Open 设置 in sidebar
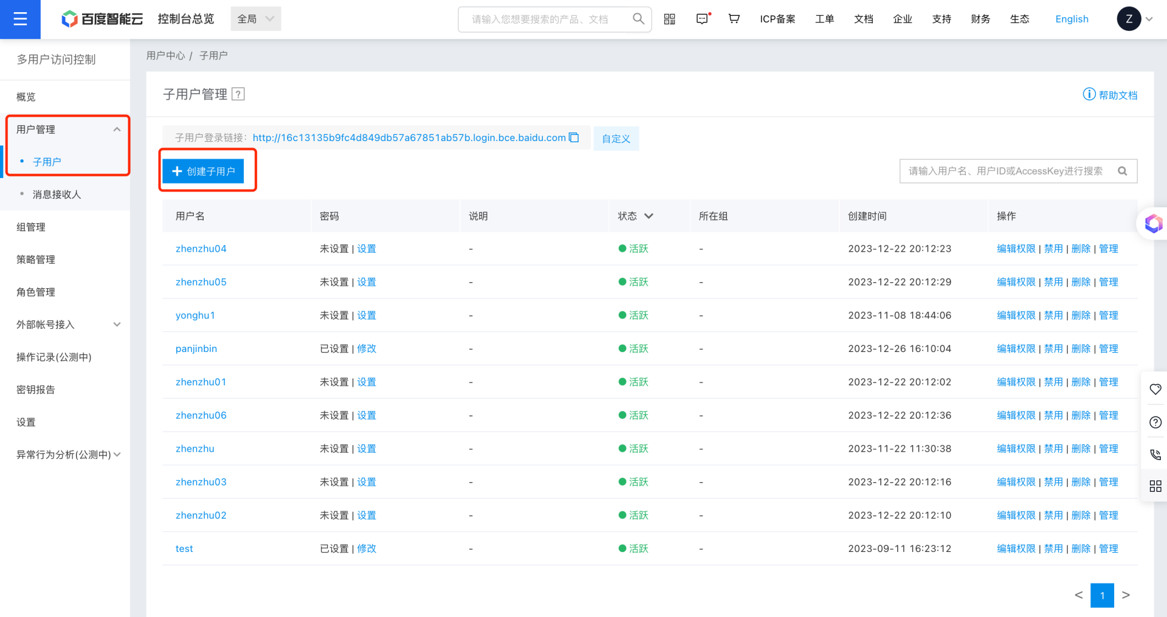Viewport: 1167px width, 617px height. [26, 422]
